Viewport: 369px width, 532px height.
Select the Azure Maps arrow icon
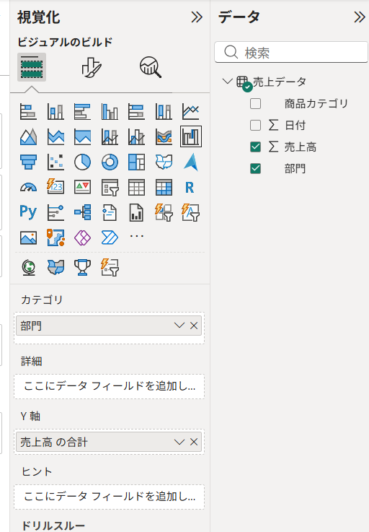click(191, 162)
